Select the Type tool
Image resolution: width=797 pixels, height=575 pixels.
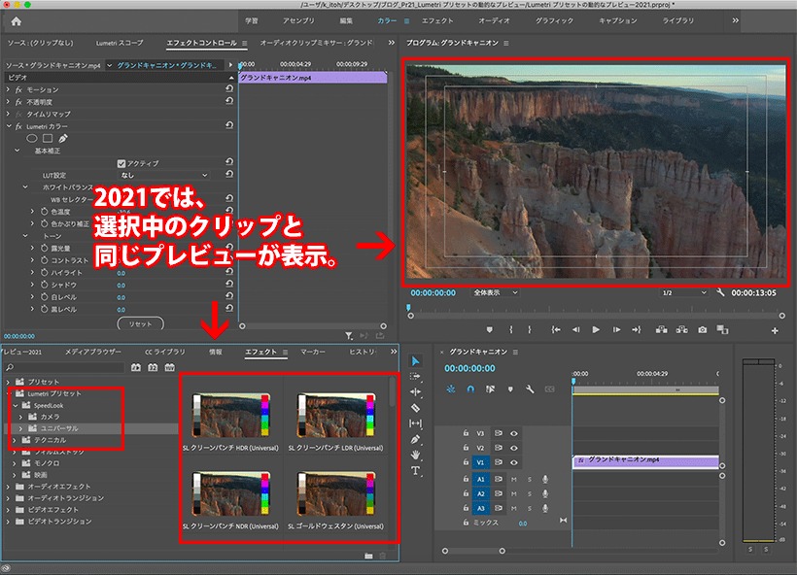coord(415,470)
